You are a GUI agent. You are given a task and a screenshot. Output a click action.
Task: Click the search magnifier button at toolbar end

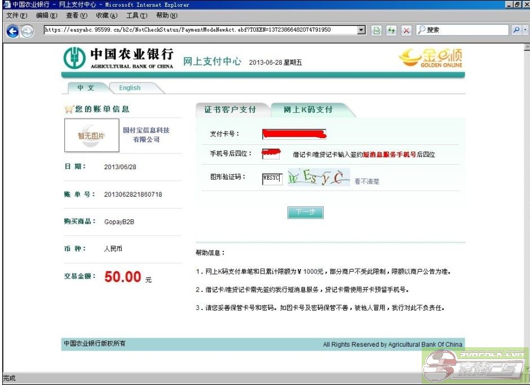coord(516,30)
